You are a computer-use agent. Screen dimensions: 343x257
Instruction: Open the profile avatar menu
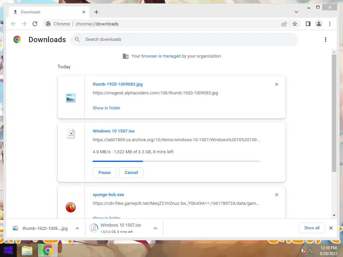(319, 24)
